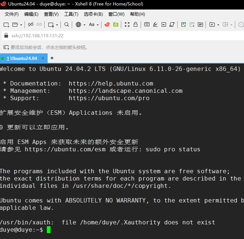Click the 'sudo pro status' text
The width and height of the screenshot is (244, 239).
173,149
